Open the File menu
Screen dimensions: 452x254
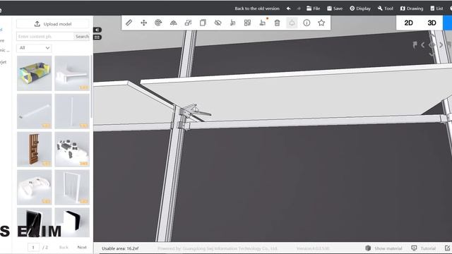pos(313,8)
